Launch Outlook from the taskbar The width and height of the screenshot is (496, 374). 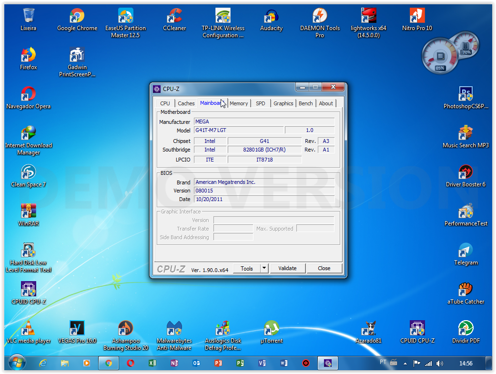point(196,363)
